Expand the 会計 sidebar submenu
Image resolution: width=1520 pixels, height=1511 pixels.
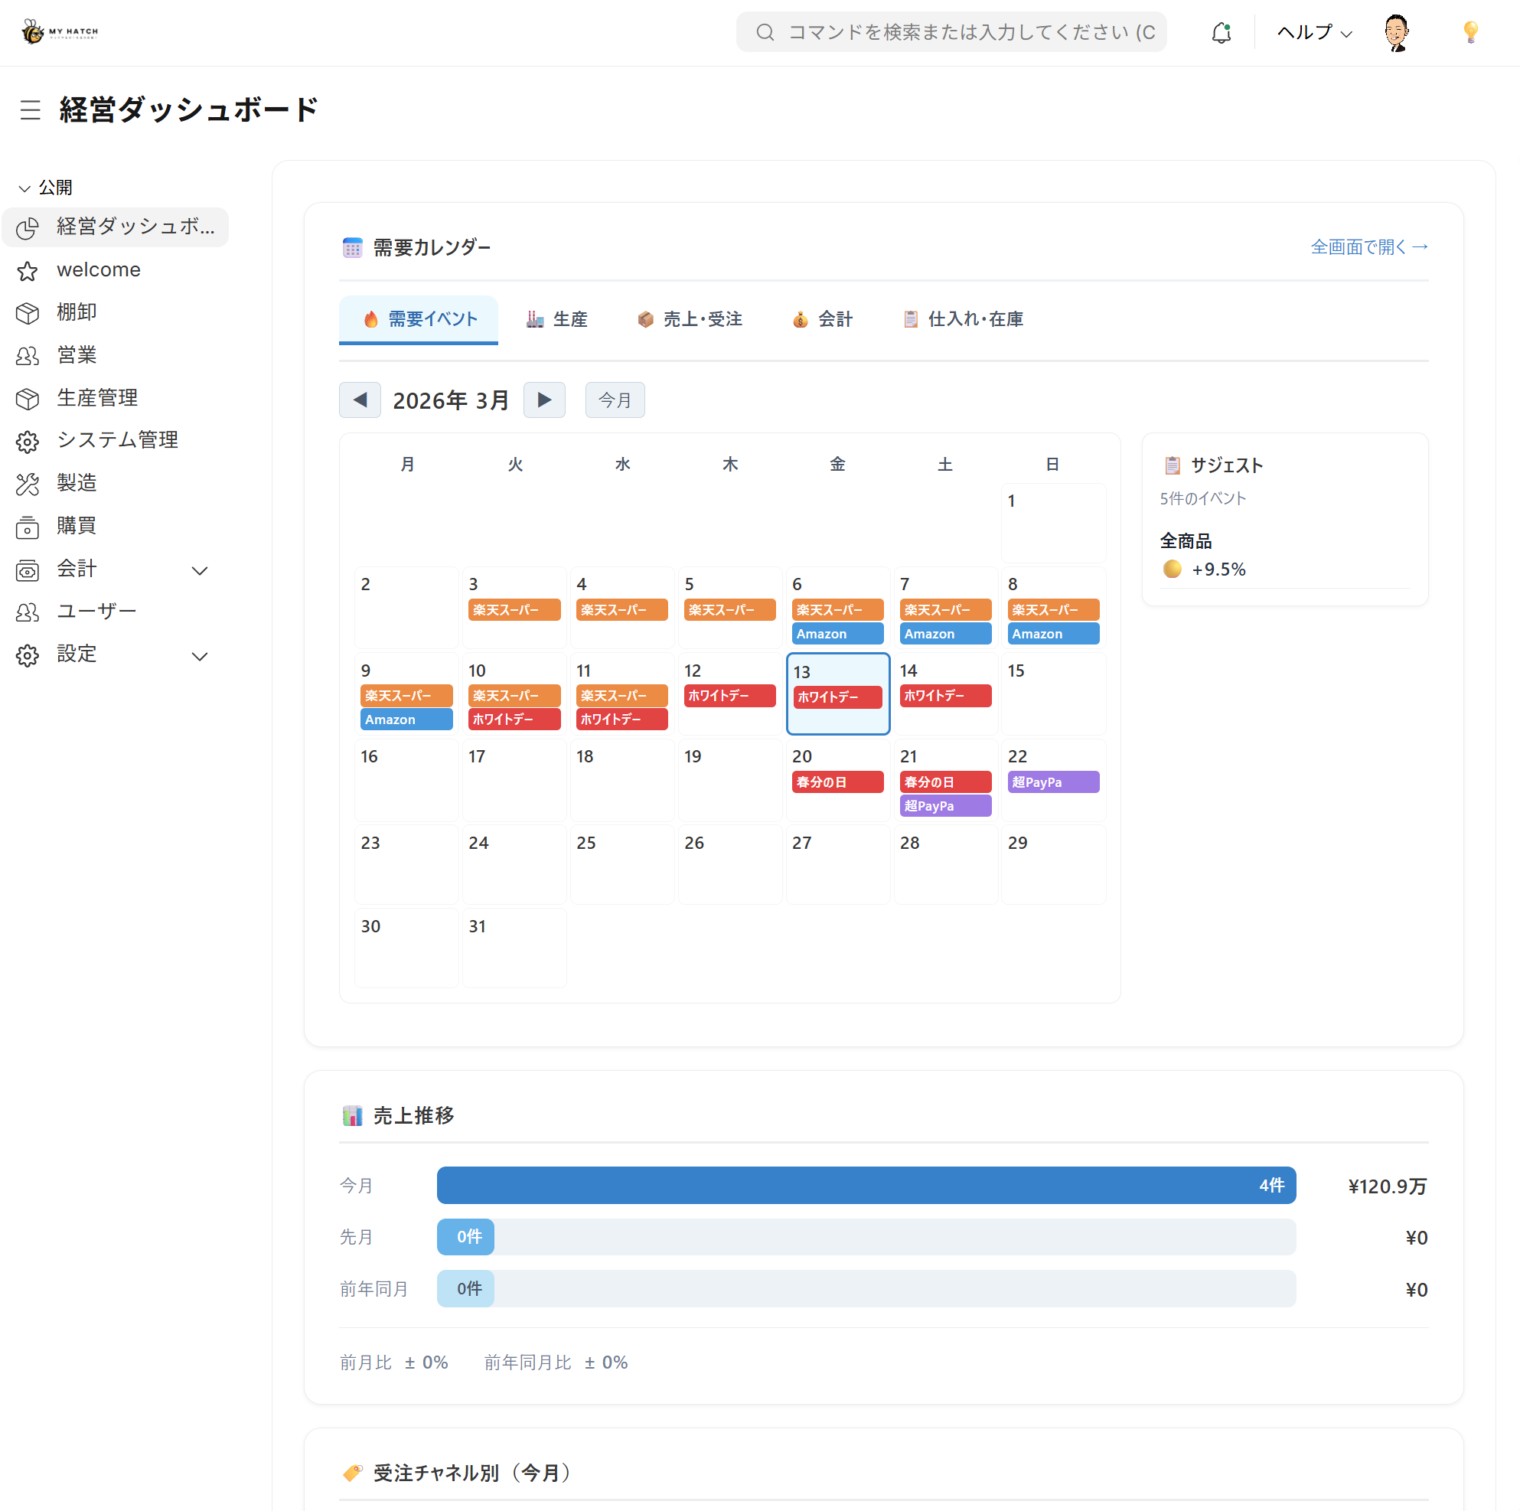[200, 570]
